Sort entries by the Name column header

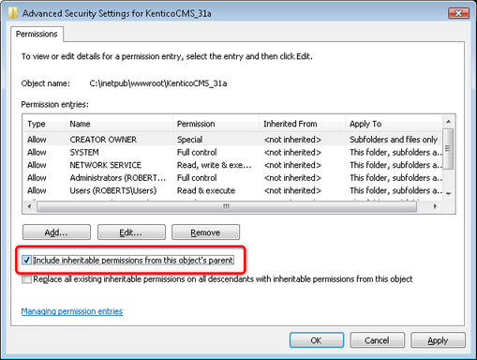(x=119, y=124)
